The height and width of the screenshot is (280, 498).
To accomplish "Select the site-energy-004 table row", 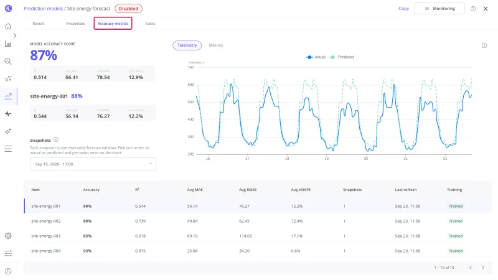I will tap(258, 251).
